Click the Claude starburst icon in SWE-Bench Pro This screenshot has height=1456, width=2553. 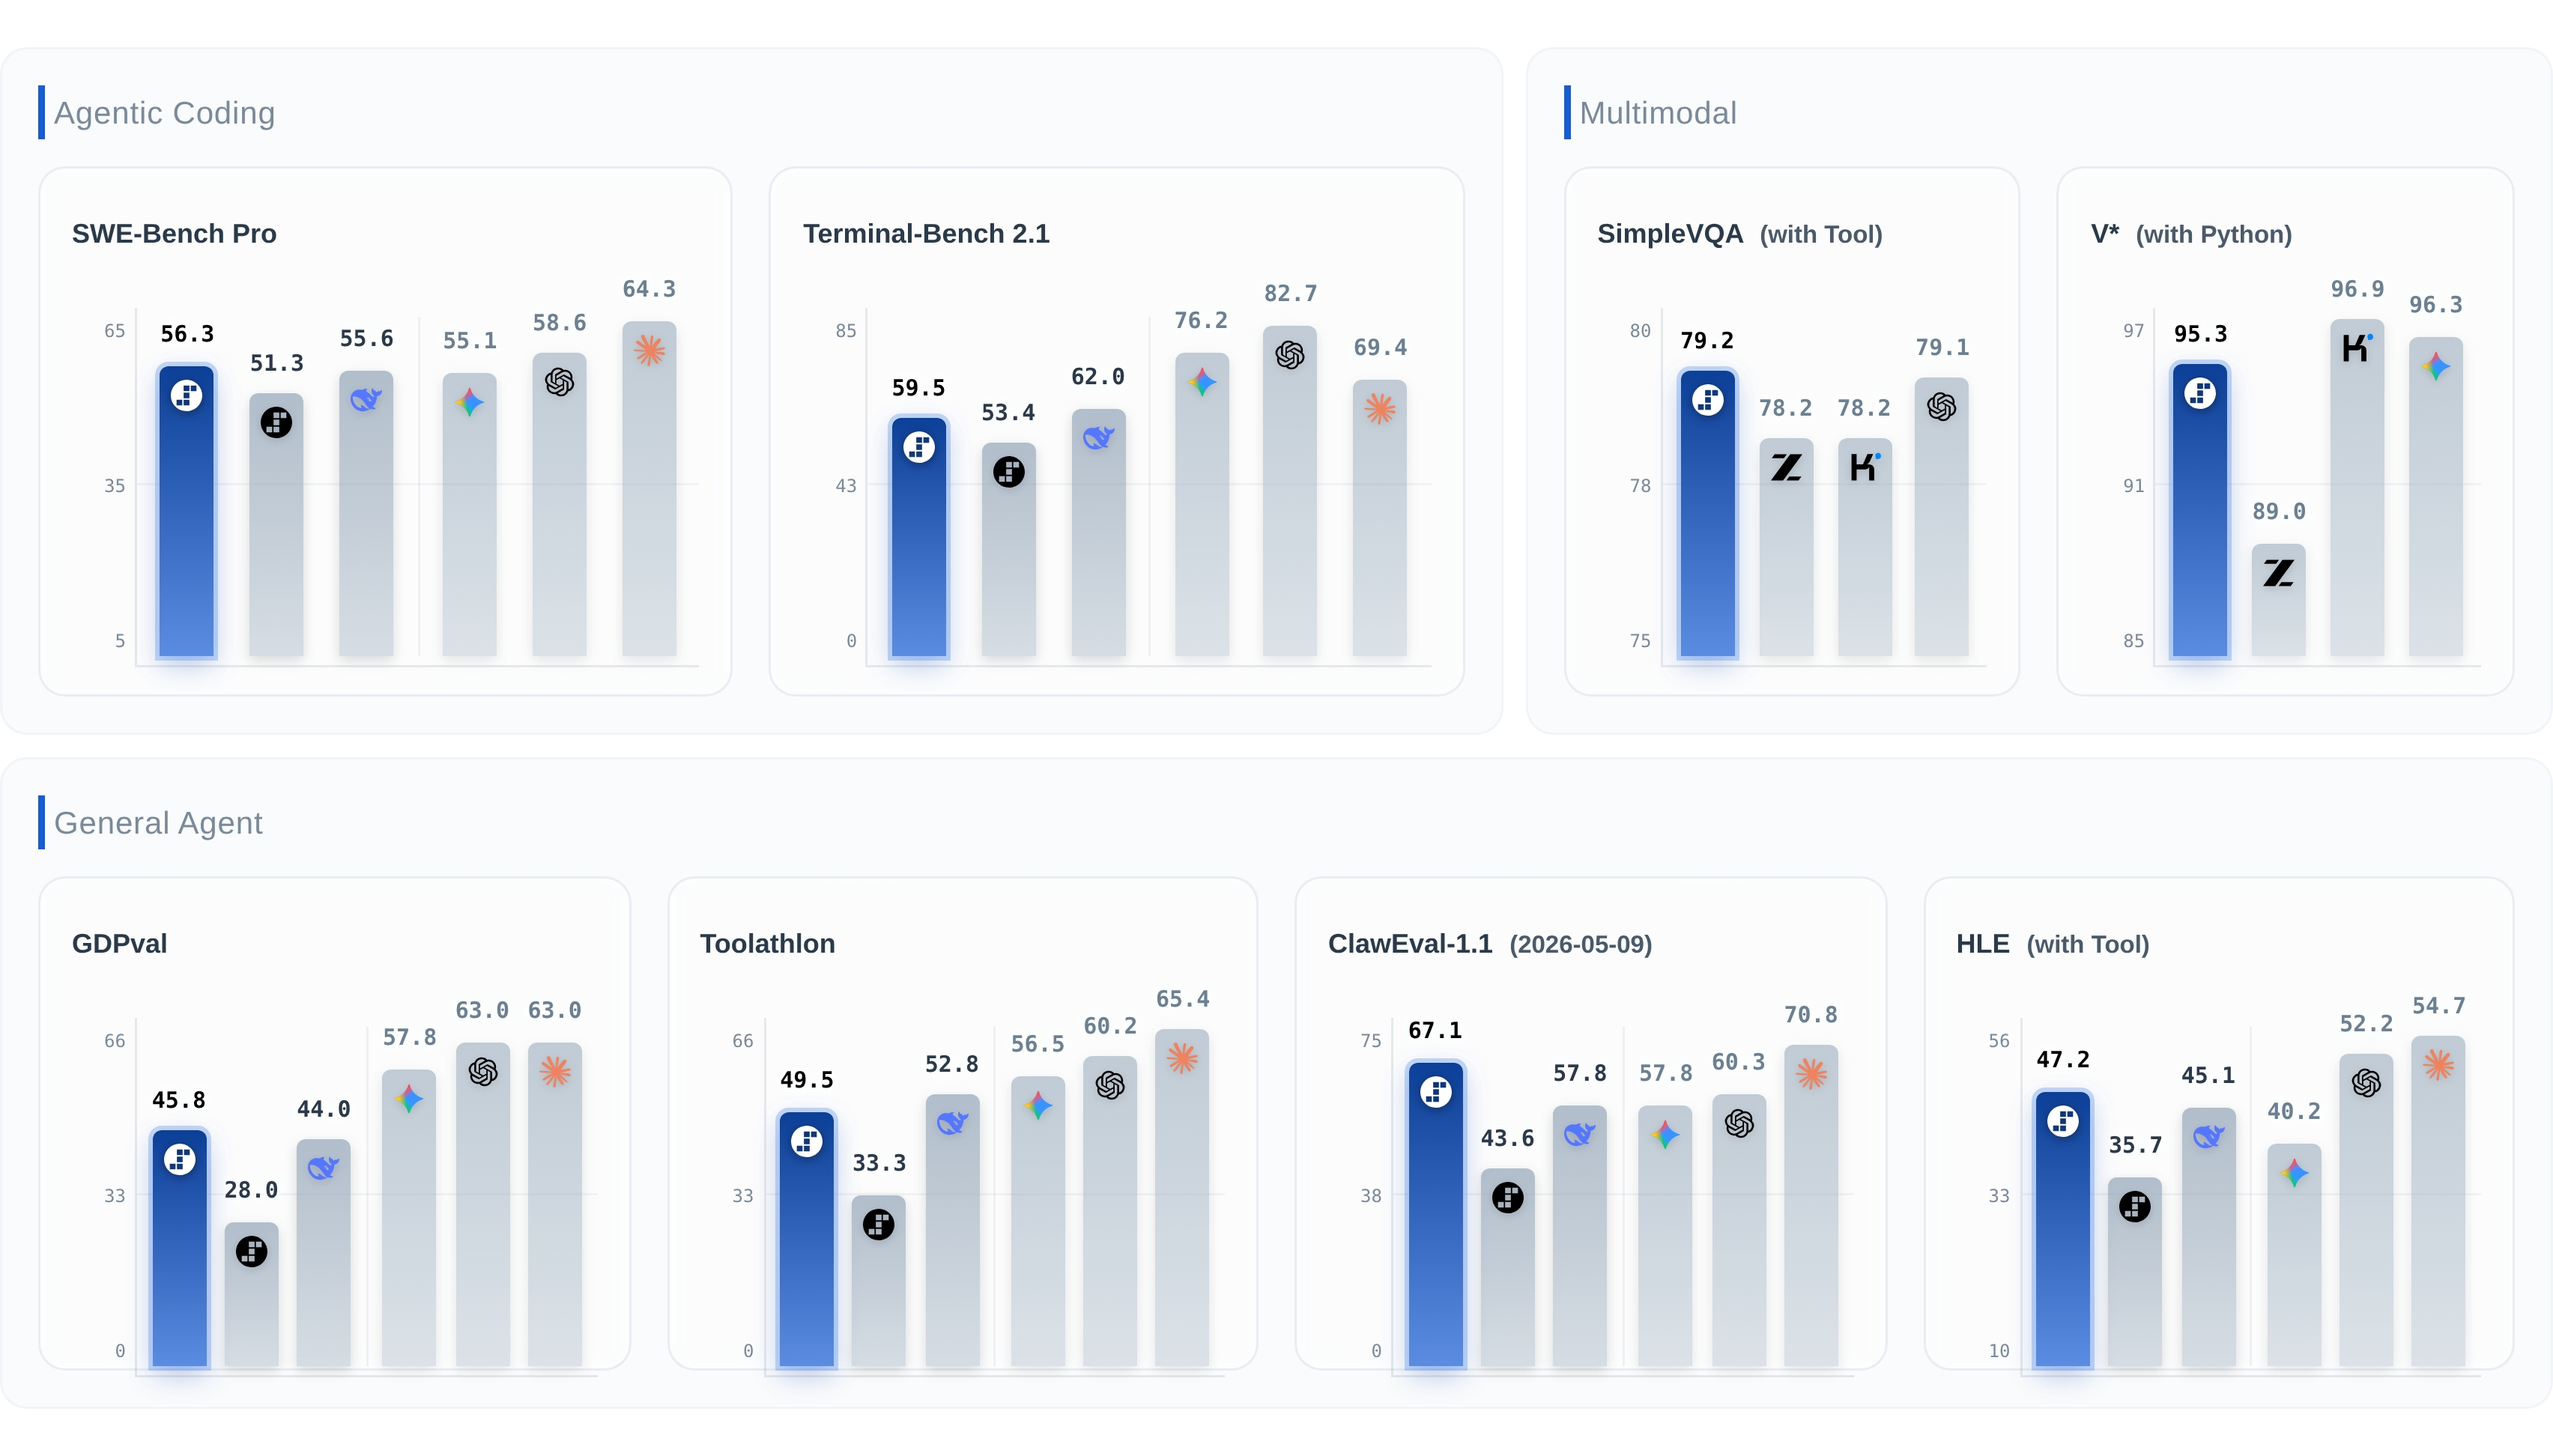tap(649, 350)
